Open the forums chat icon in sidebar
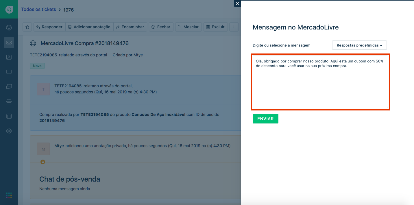The width and height of the screenshot is (414, 205). [9, 87]
